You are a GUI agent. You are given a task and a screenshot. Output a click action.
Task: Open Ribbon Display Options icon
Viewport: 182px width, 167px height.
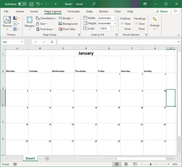[x=145, y=4]
